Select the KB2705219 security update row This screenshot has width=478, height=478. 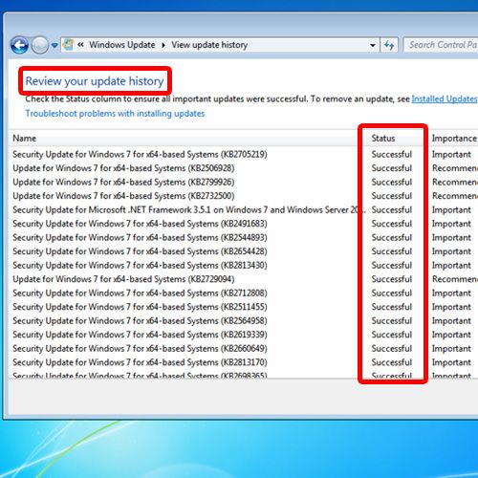point(140,154)
